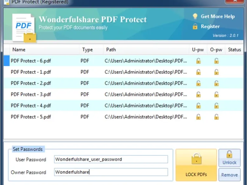Click the path cell of PDF Protect - 6.pdf
The height and width of the screenshot is (185, 247).
[x=146, y=61]
